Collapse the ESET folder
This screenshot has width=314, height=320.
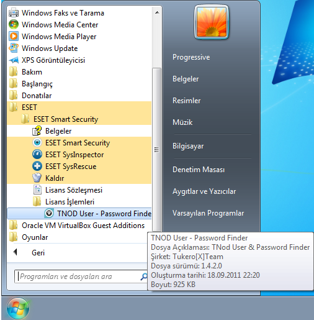(79, 107)
